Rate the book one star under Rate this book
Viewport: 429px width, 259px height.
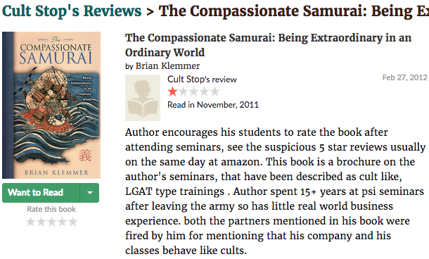pyautogui.click(x=31, y=222)
